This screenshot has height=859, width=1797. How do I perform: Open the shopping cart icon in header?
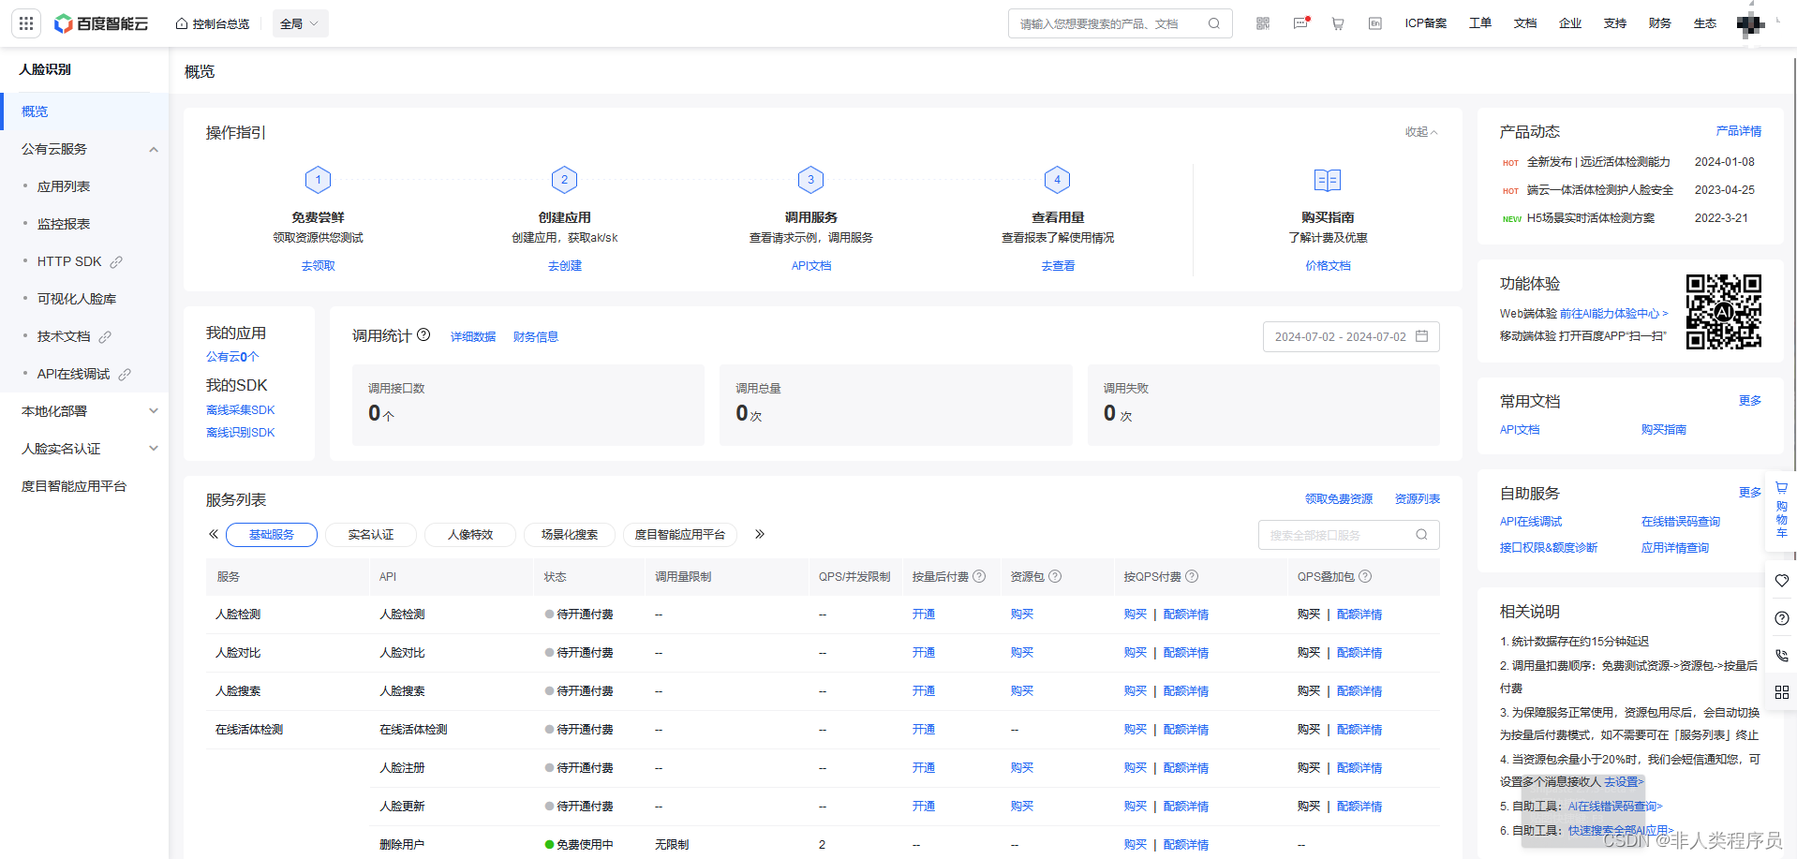pos(1338,23)
